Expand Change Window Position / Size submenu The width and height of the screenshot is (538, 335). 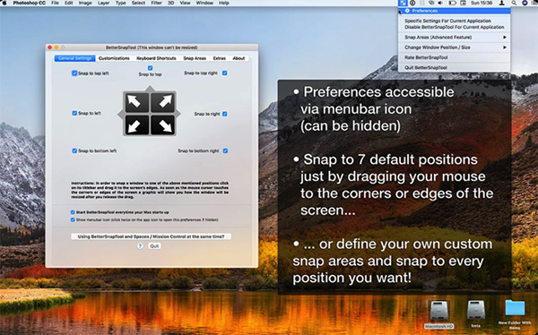pos(455,47)
